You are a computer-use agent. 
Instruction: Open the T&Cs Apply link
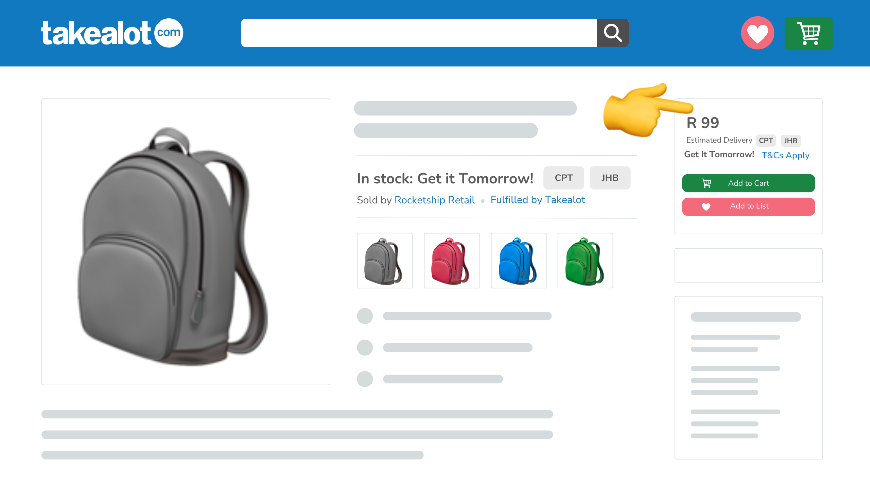[785, 155]
